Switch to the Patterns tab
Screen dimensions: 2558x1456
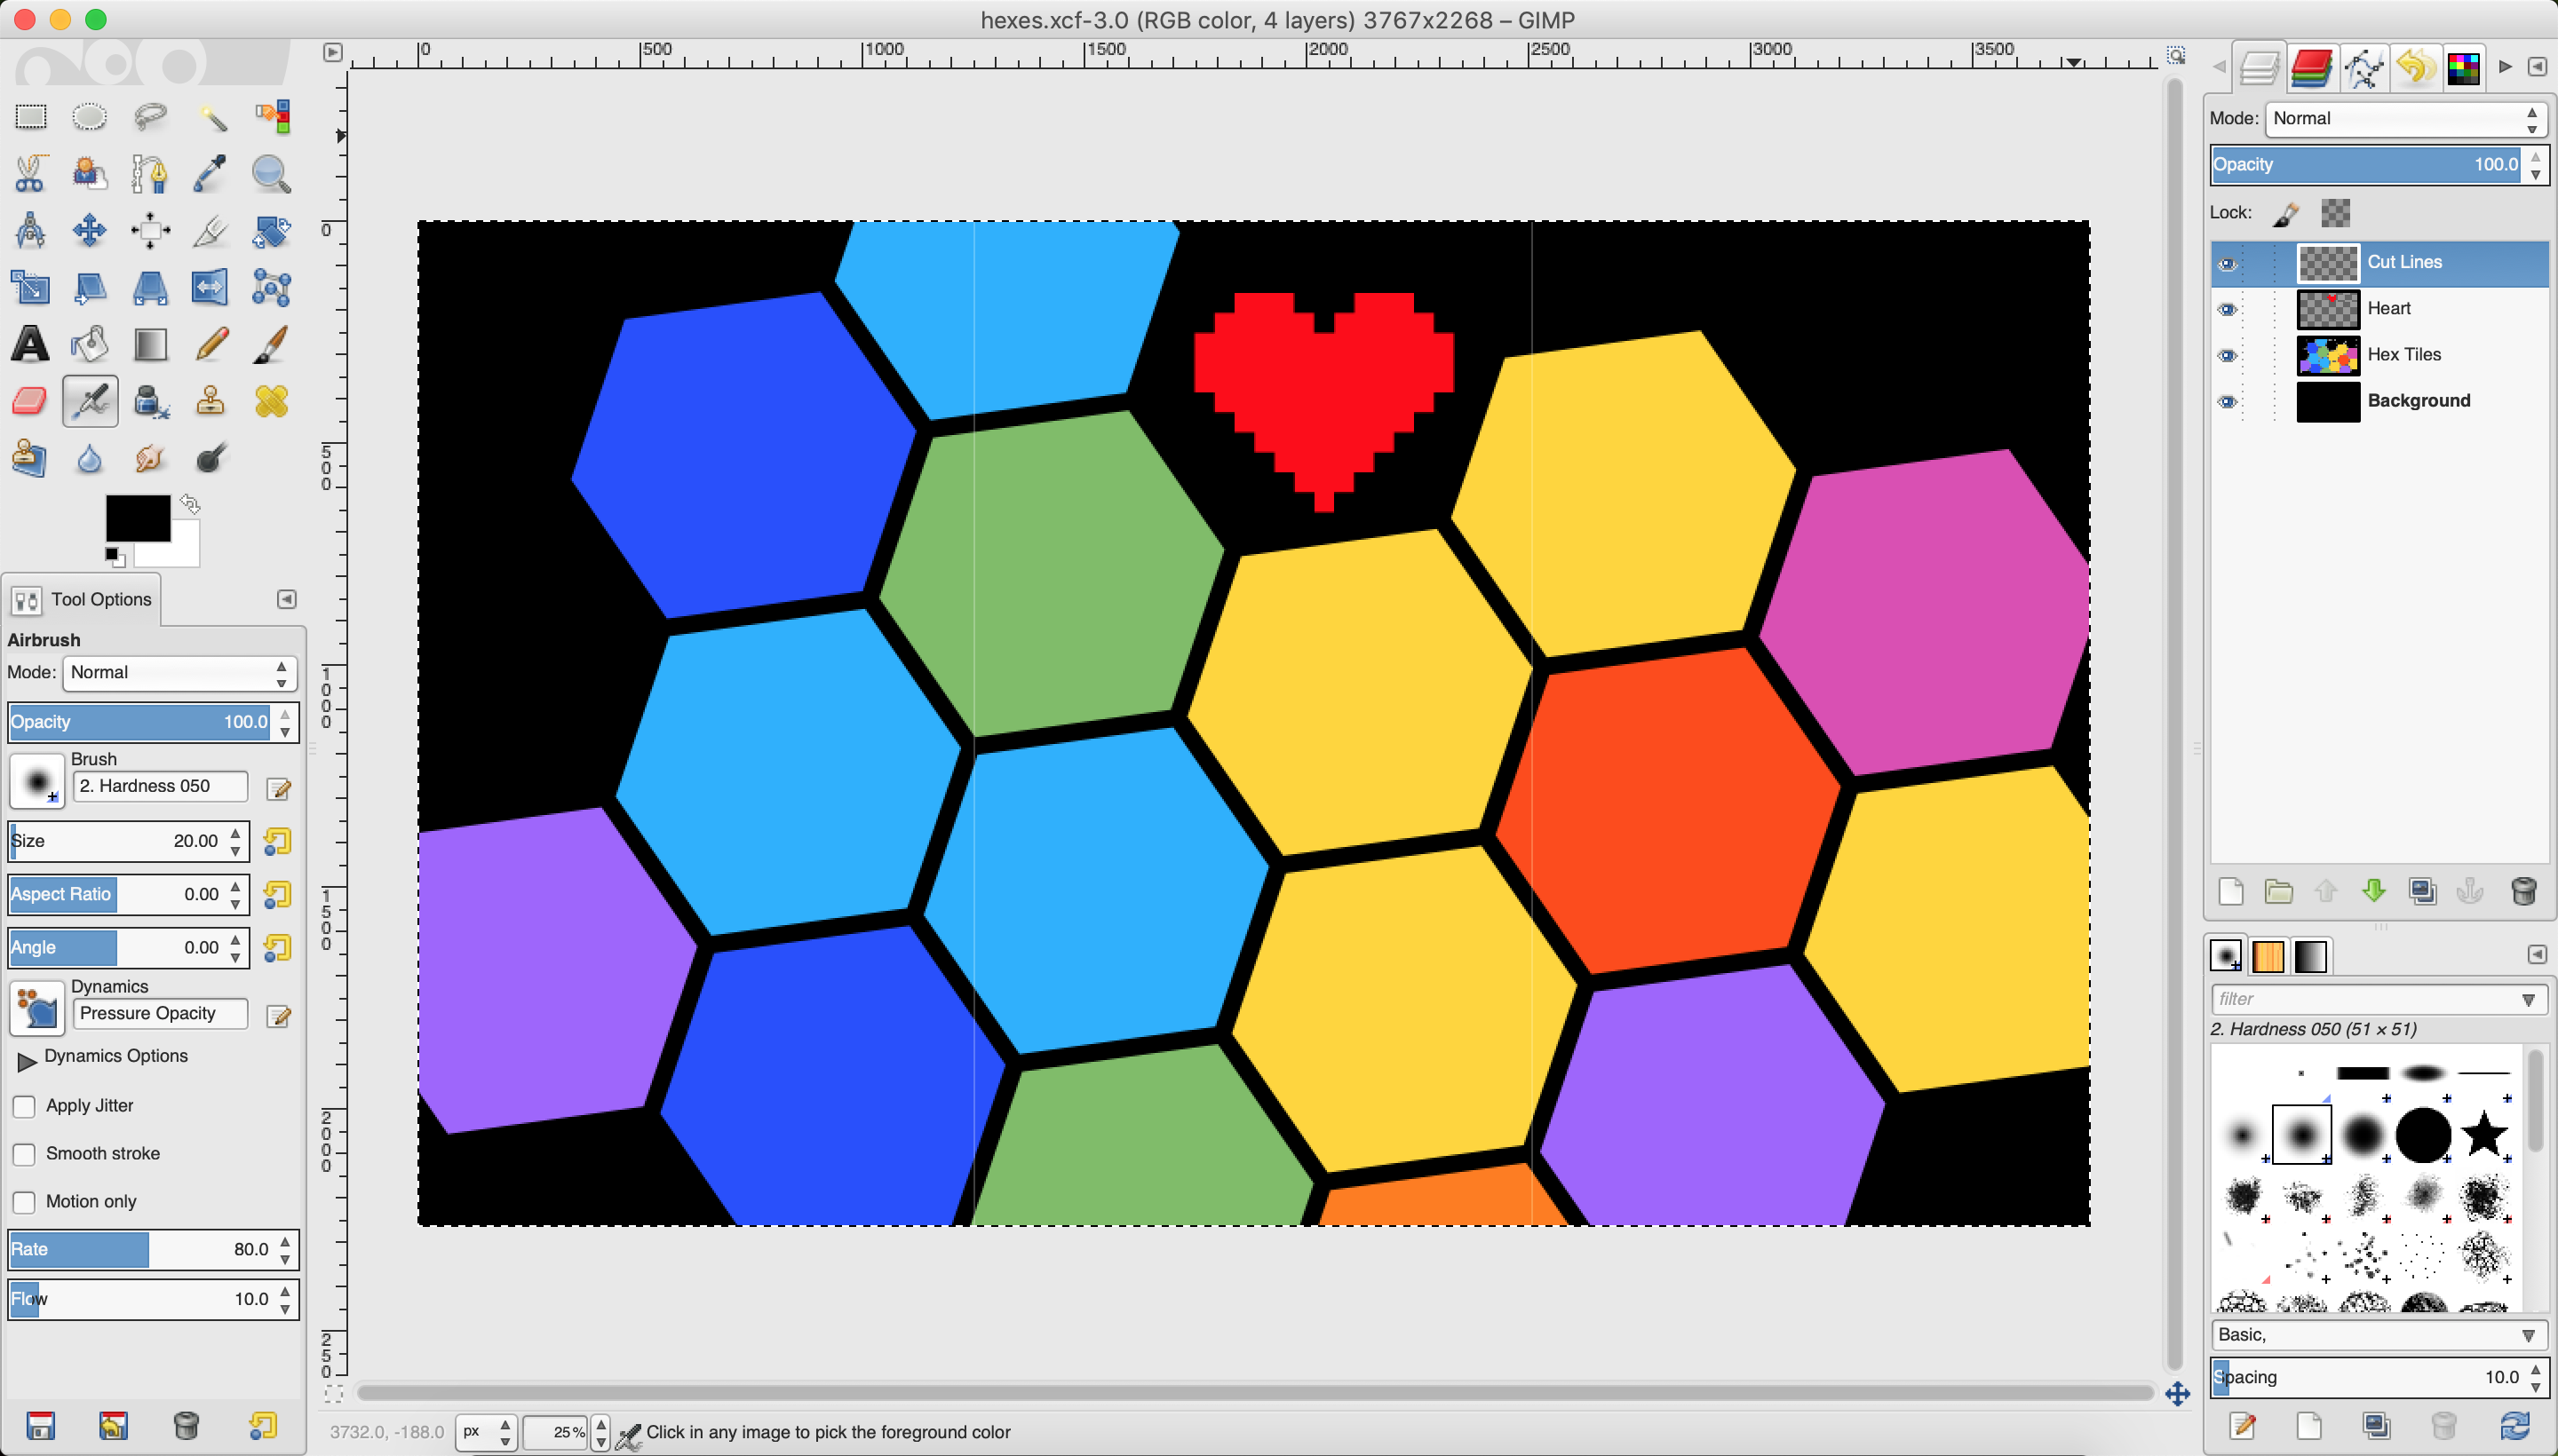tap(2268, 957)
